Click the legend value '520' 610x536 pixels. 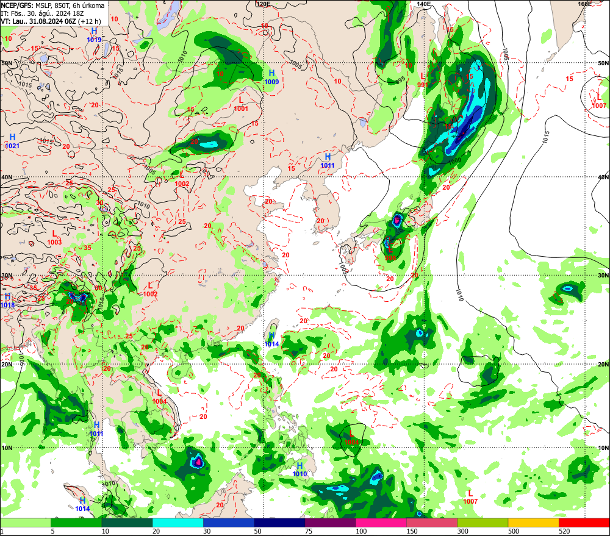click(x=564, y=531)
